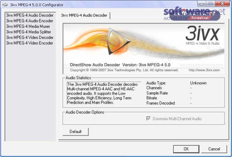Click the Sample Rate statistic label
The width and height of the screenshot is (232, 157).
157,93
